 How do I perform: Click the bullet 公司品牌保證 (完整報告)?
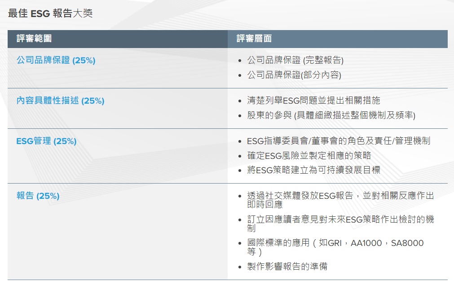click(x=295, y=60)
